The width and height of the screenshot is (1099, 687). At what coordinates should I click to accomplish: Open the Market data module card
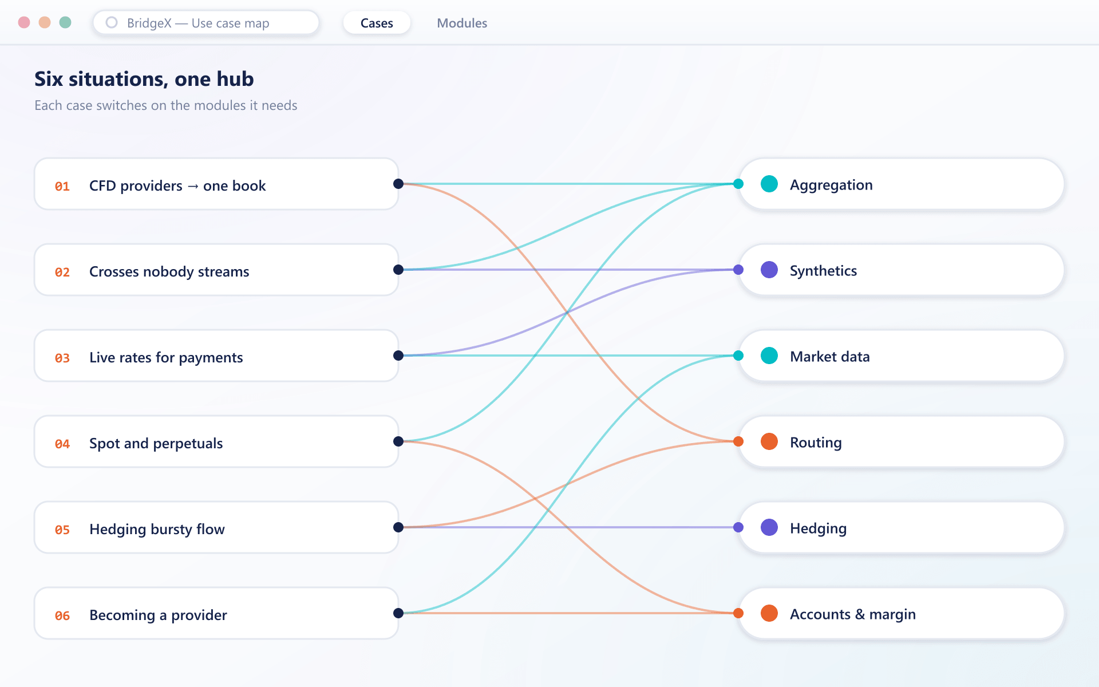[901, 356]
